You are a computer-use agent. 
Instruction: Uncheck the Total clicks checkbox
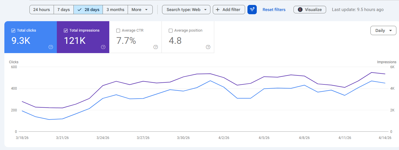click(13, 30)
